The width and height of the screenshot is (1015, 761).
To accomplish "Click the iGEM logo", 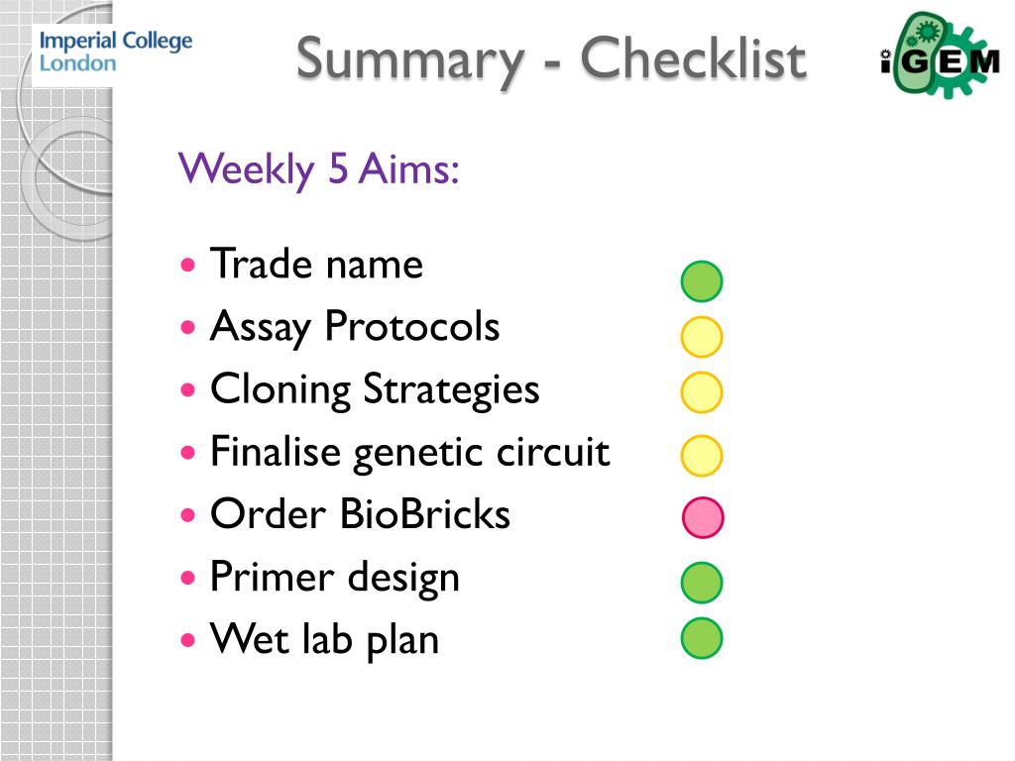I will 940,54.
